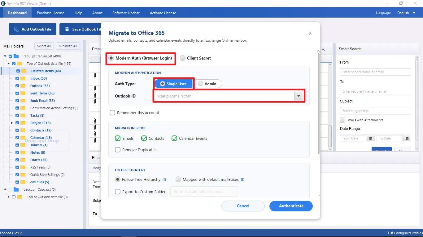Close the Migrate to Office 365 dialog
Image resolution: width=423 pixels, height=237 pixels.
310,33
